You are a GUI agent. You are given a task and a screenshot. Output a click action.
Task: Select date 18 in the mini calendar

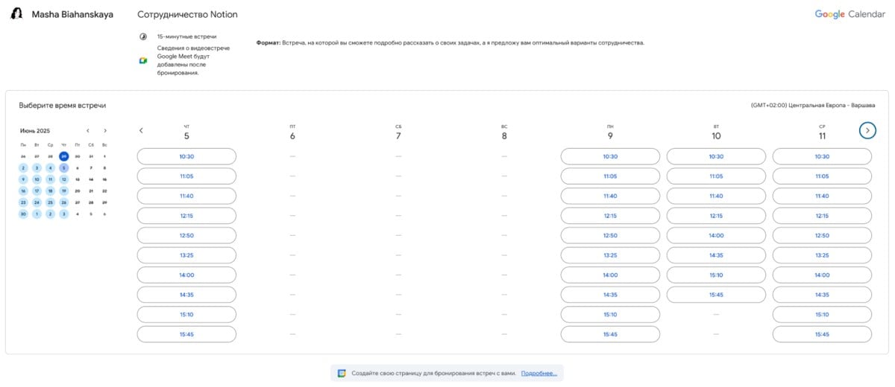pyautogui.click(x=50, y=191)
